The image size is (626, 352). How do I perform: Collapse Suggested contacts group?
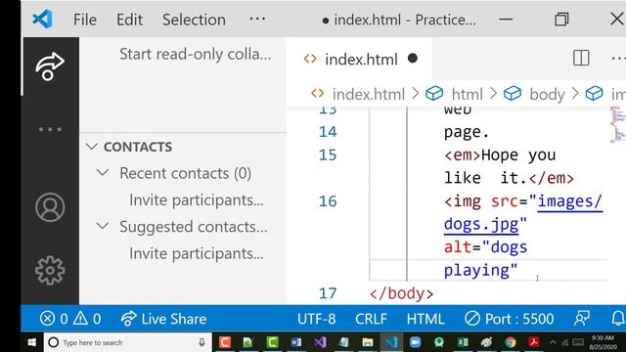click(x=103, y=226)
